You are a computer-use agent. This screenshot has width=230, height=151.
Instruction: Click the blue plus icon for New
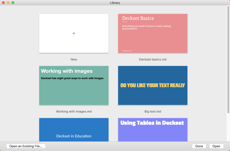[74, 33]
